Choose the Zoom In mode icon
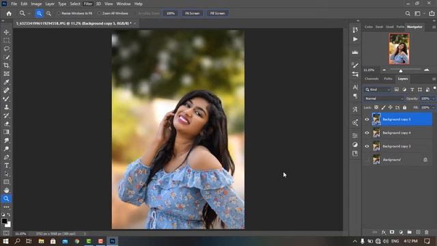 (x=40, y=14)
